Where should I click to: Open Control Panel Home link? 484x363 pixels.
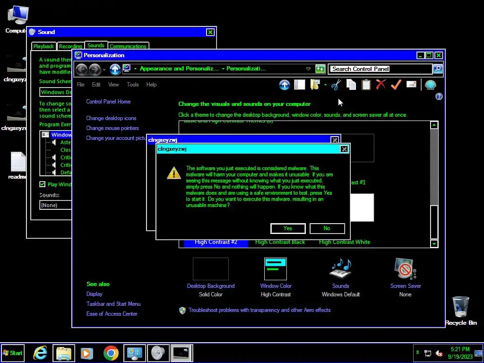click(108, 102)
